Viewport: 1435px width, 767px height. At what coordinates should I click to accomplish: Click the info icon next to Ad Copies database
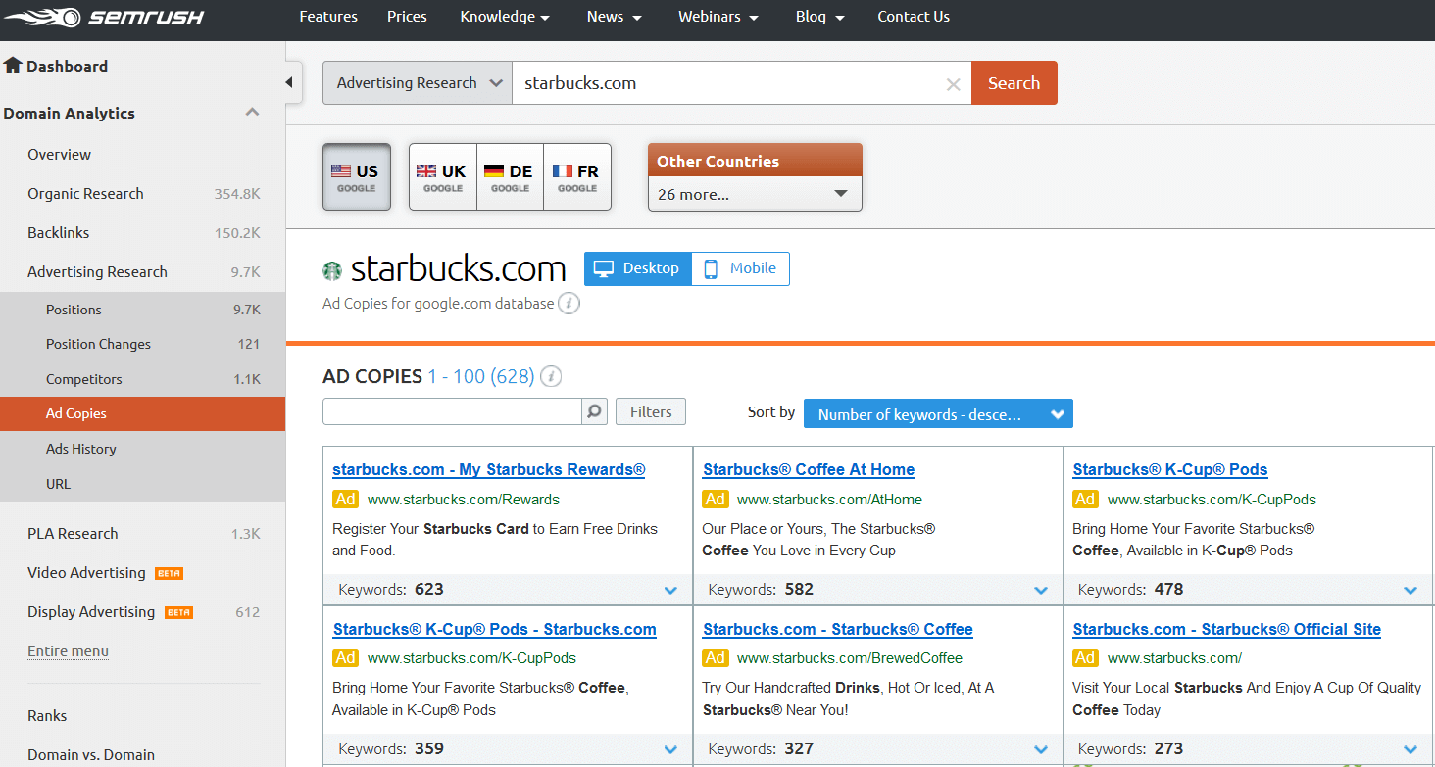click(x=569, y=304)
